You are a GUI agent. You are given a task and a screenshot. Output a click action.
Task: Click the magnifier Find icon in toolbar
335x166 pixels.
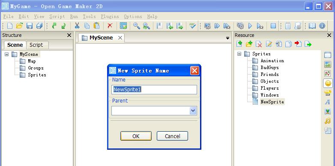tap(137, 26)
